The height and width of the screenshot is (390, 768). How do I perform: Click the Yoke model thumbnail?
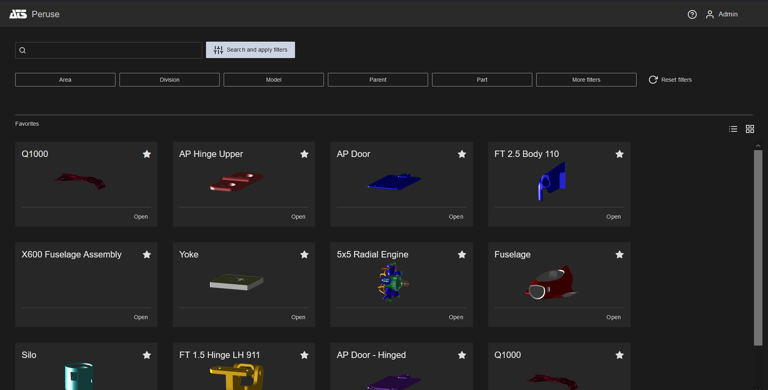coord(236,282)
